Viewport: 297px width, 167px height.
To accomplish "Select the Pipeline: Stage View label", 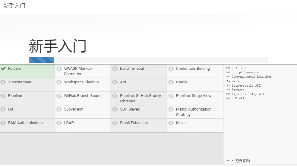I will coord(194,96).
